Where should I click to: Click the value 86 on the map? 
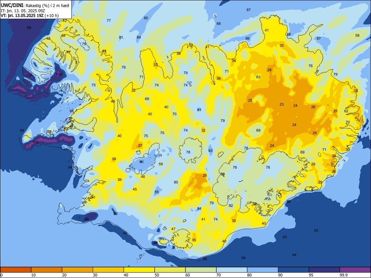tap(247, 38)
